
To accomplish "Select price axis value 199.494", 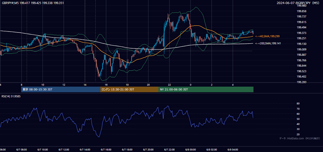I will pos(302,28).
